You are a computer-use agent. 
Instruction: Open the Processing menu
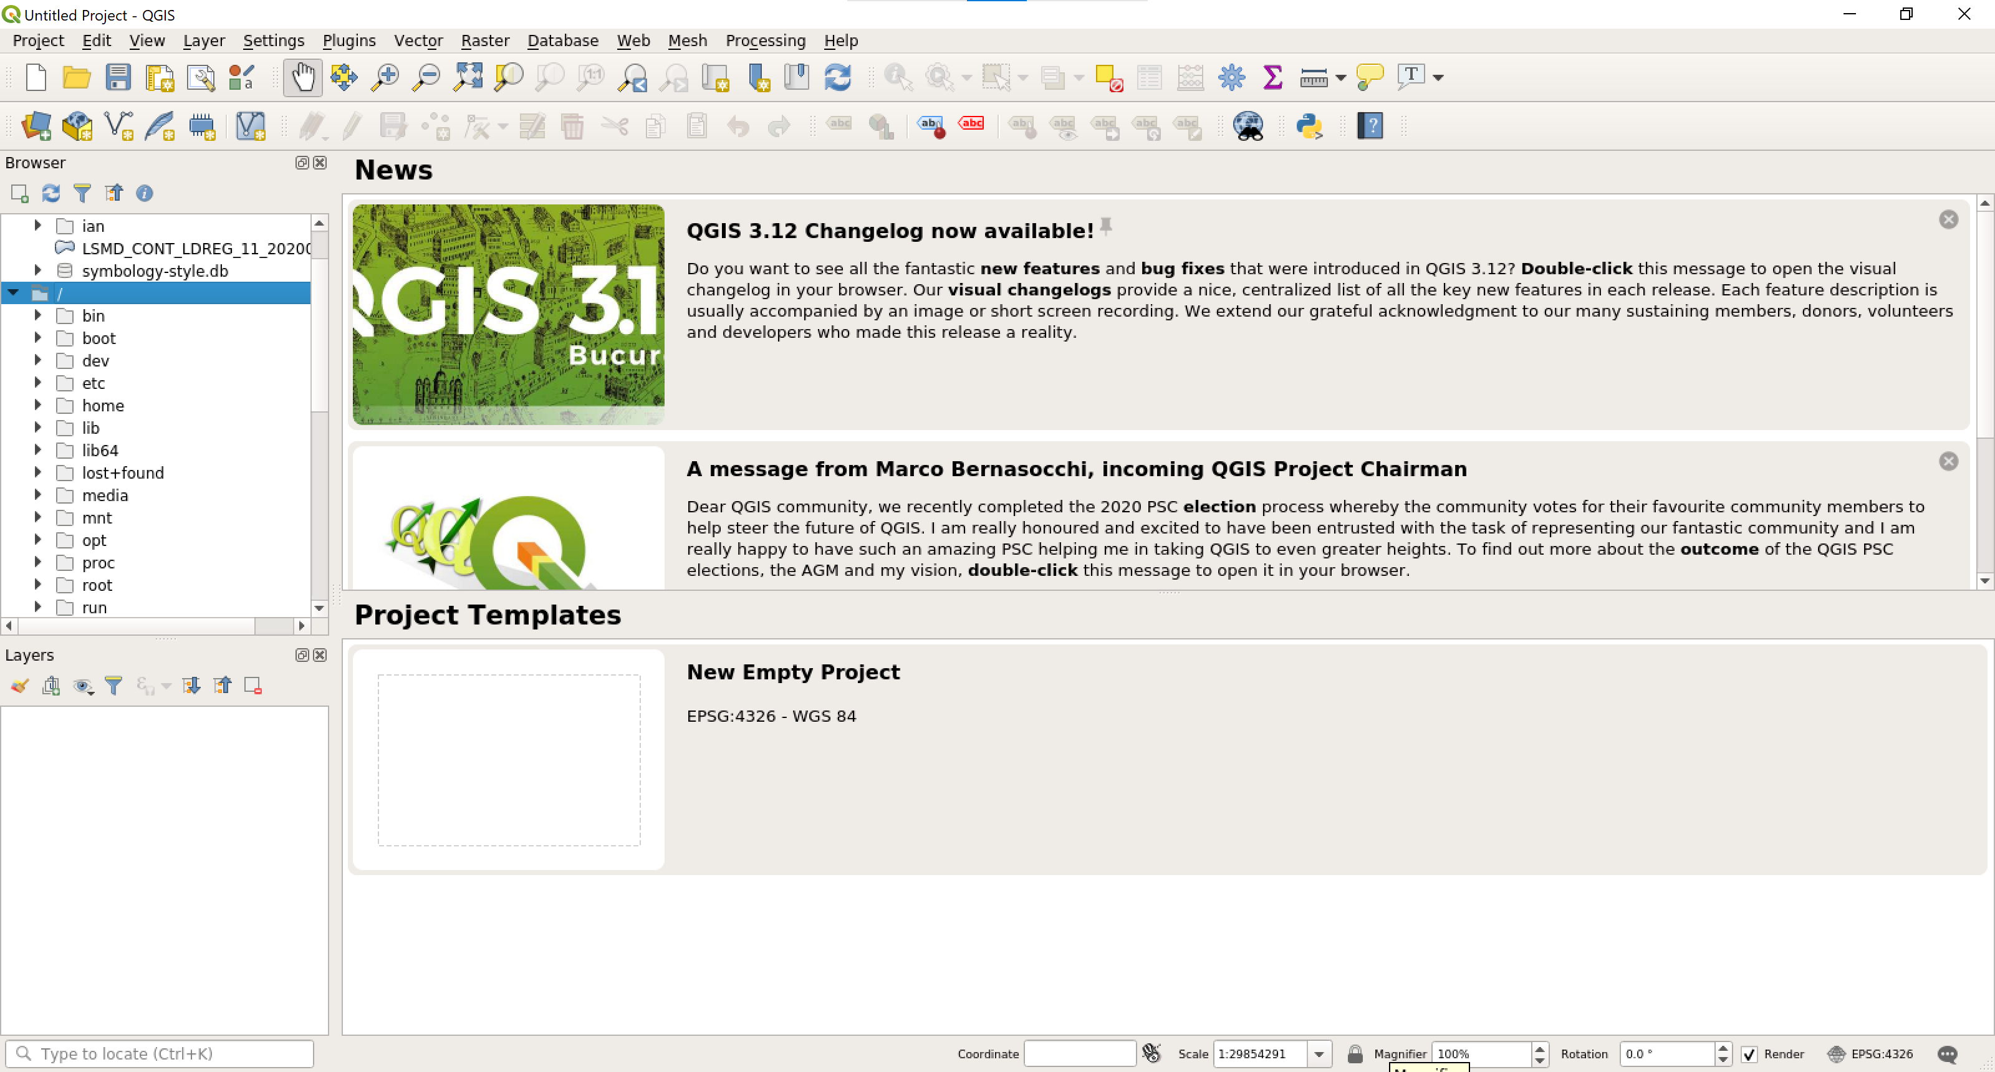(x=764, y=41)
